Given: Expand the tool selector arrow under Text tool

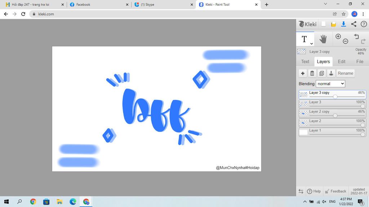Looking at the screenshot, I should [311, 43].
